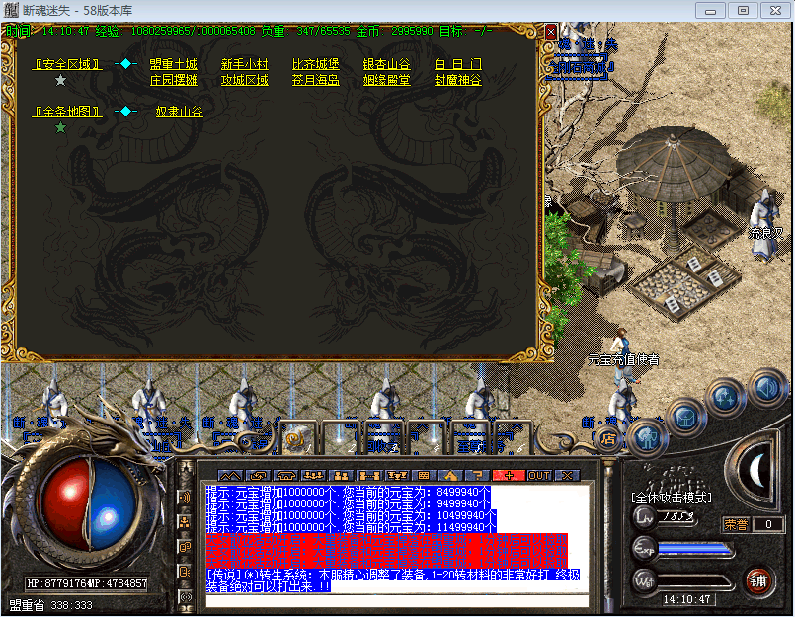Go to 庄园摆摊 area
This screenshot has height=617, width=795.
click(x=174, y=80)
